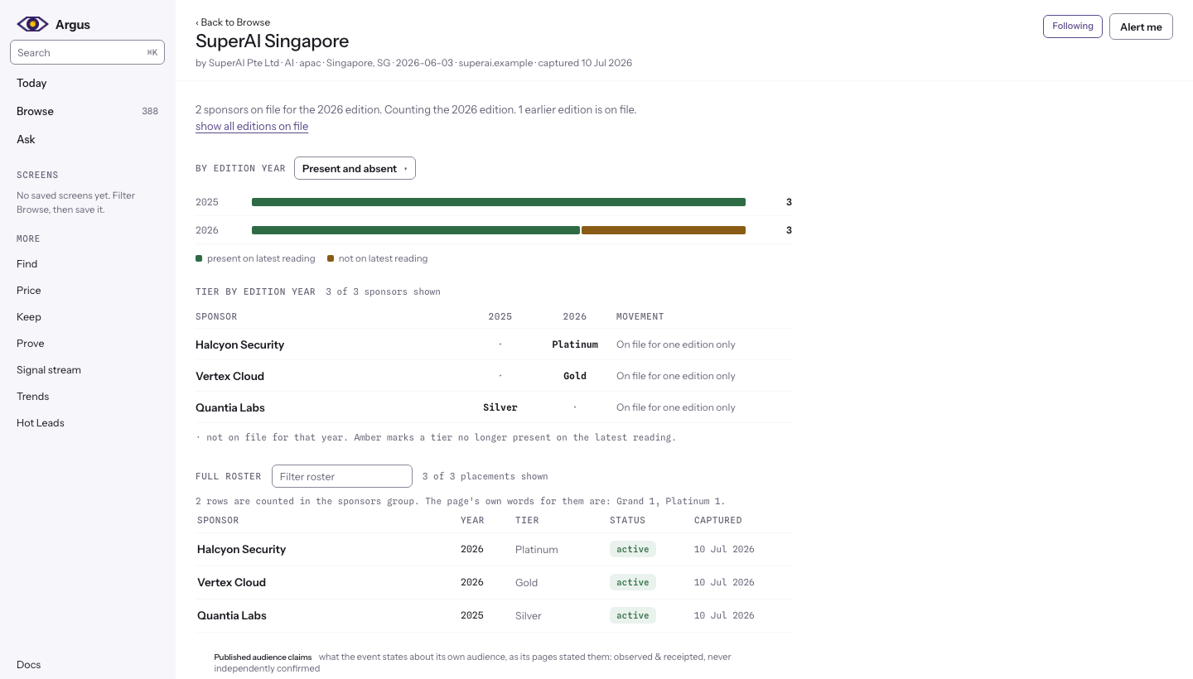Select Price in the sidebar
Image resolution: width=1193 pixels, height=679 pixels.
tap(28, 290)
